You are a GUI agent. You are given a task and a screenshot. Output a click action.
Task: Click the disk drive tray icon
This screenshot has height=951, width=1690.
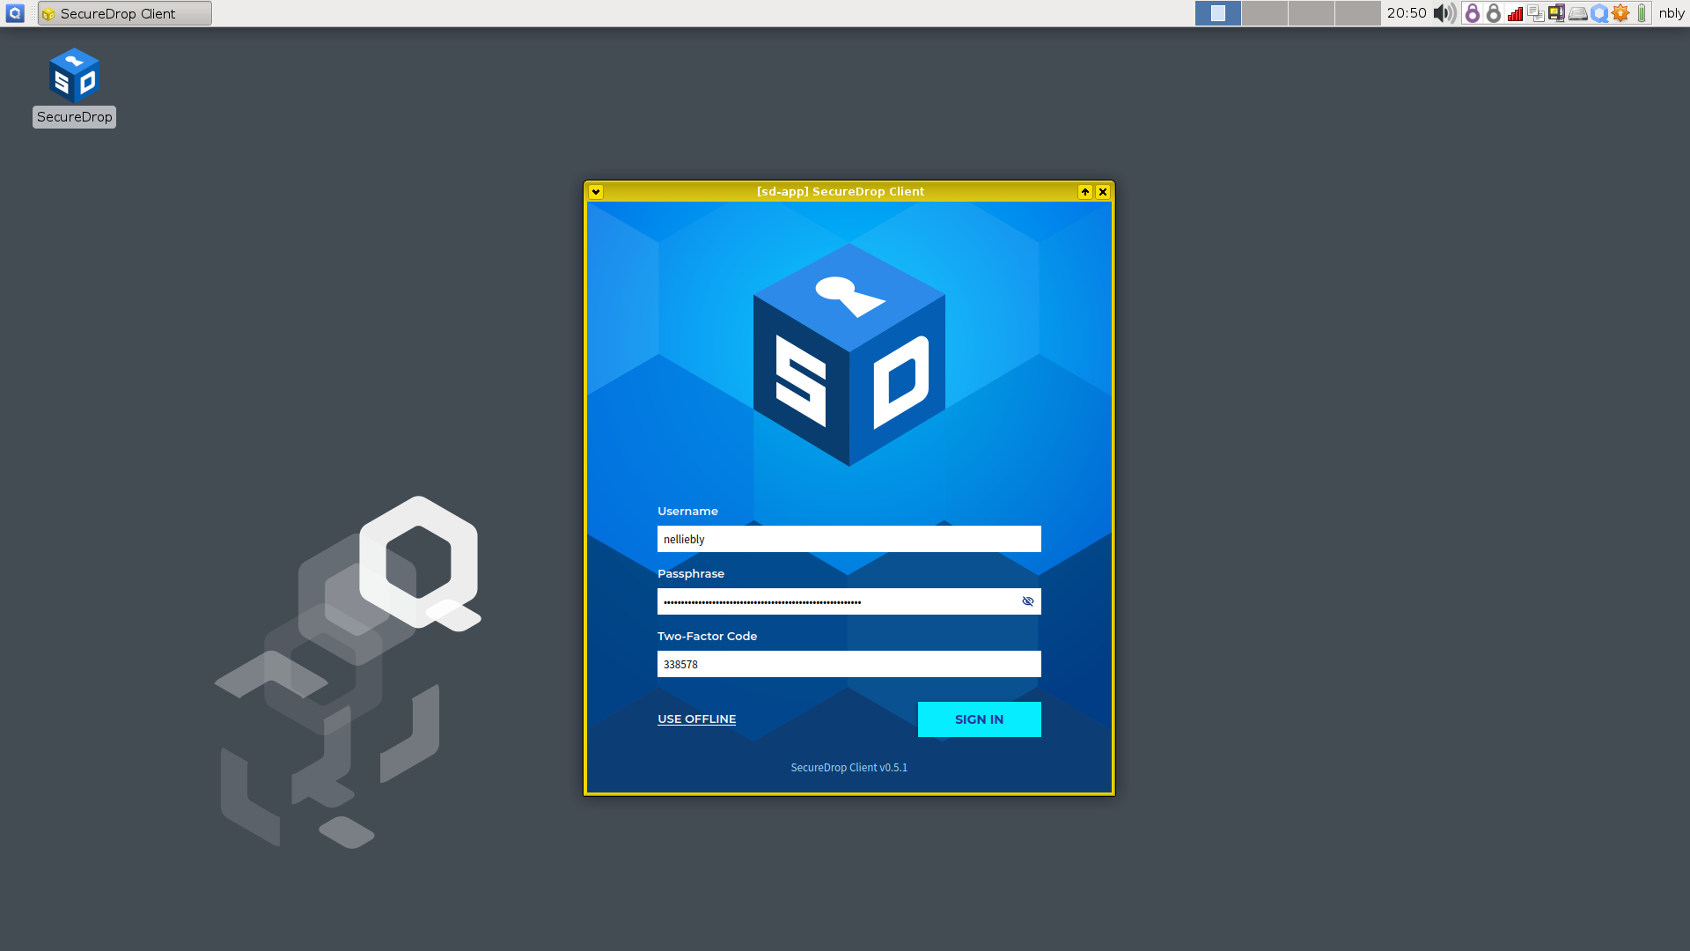pos(1578,13)
